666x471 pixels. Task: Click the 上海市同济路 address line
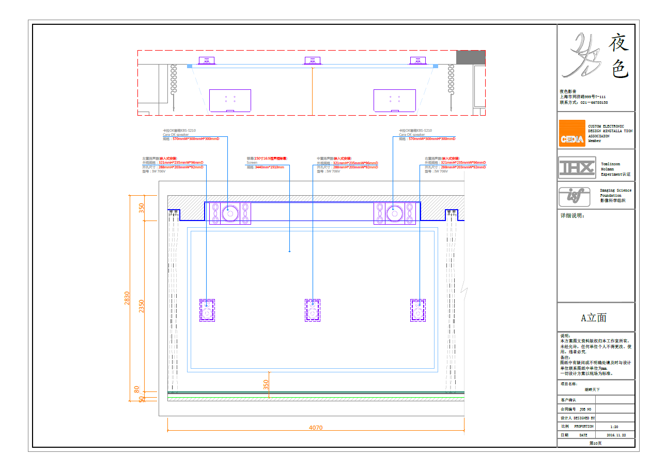[x=583, y=97]
